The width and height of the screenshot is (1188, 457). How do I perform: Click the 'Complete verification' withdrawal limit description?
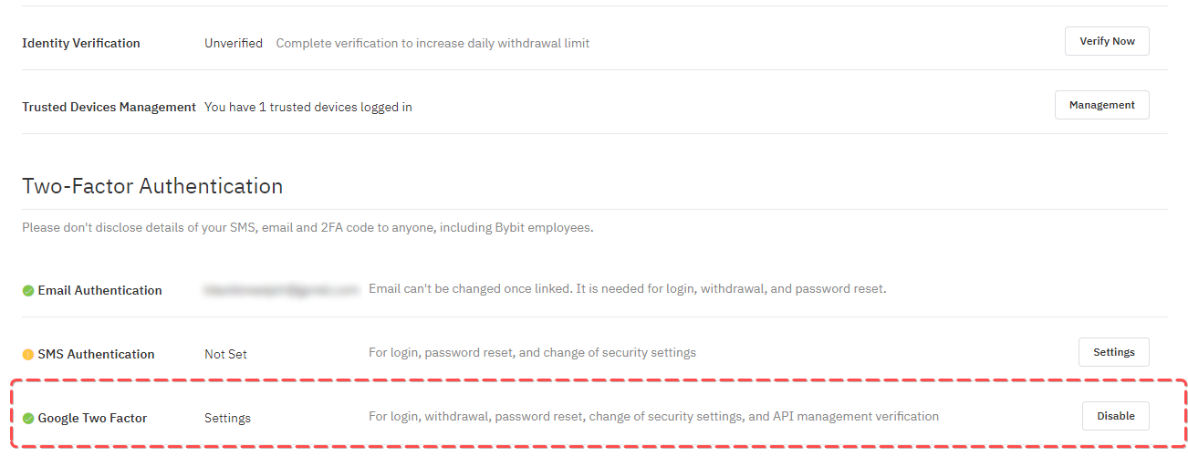click(x=432, y=43)
